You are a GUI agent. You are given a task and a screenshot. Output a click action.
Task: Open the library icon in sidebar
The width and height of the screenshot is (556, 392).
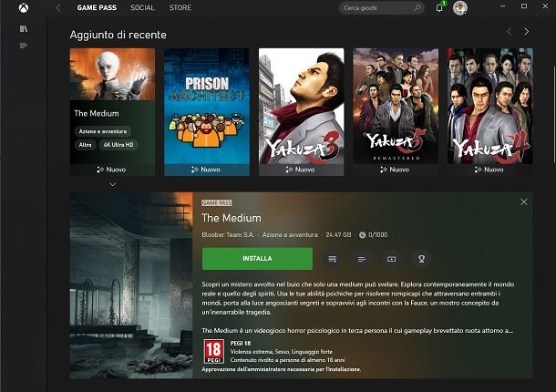pos(24,29)
